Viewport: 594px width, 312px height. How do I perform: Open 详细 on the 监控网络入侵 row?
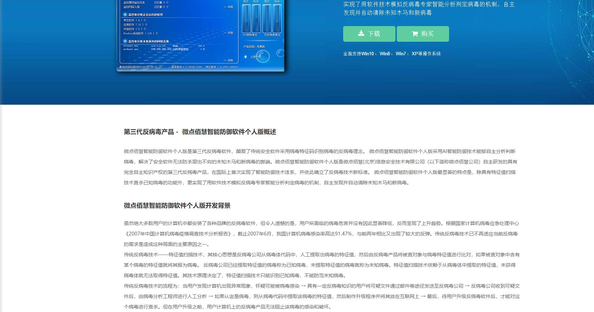(x=229, y=7)
